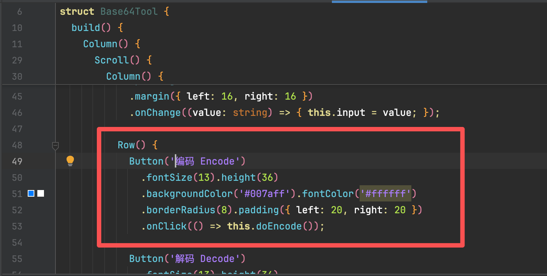Click line number 46 in gutter
Screen dimensions: 547x276
pos(17,113)
